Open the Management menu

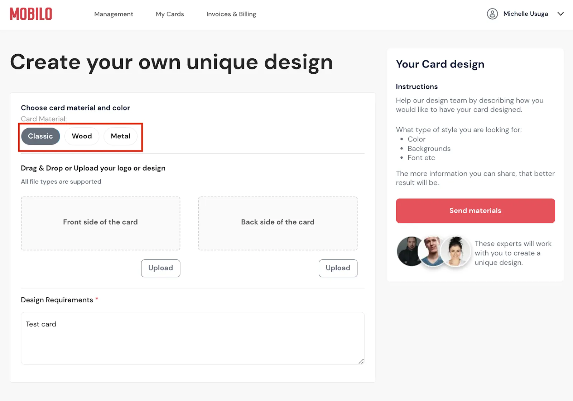pos(114,14)
